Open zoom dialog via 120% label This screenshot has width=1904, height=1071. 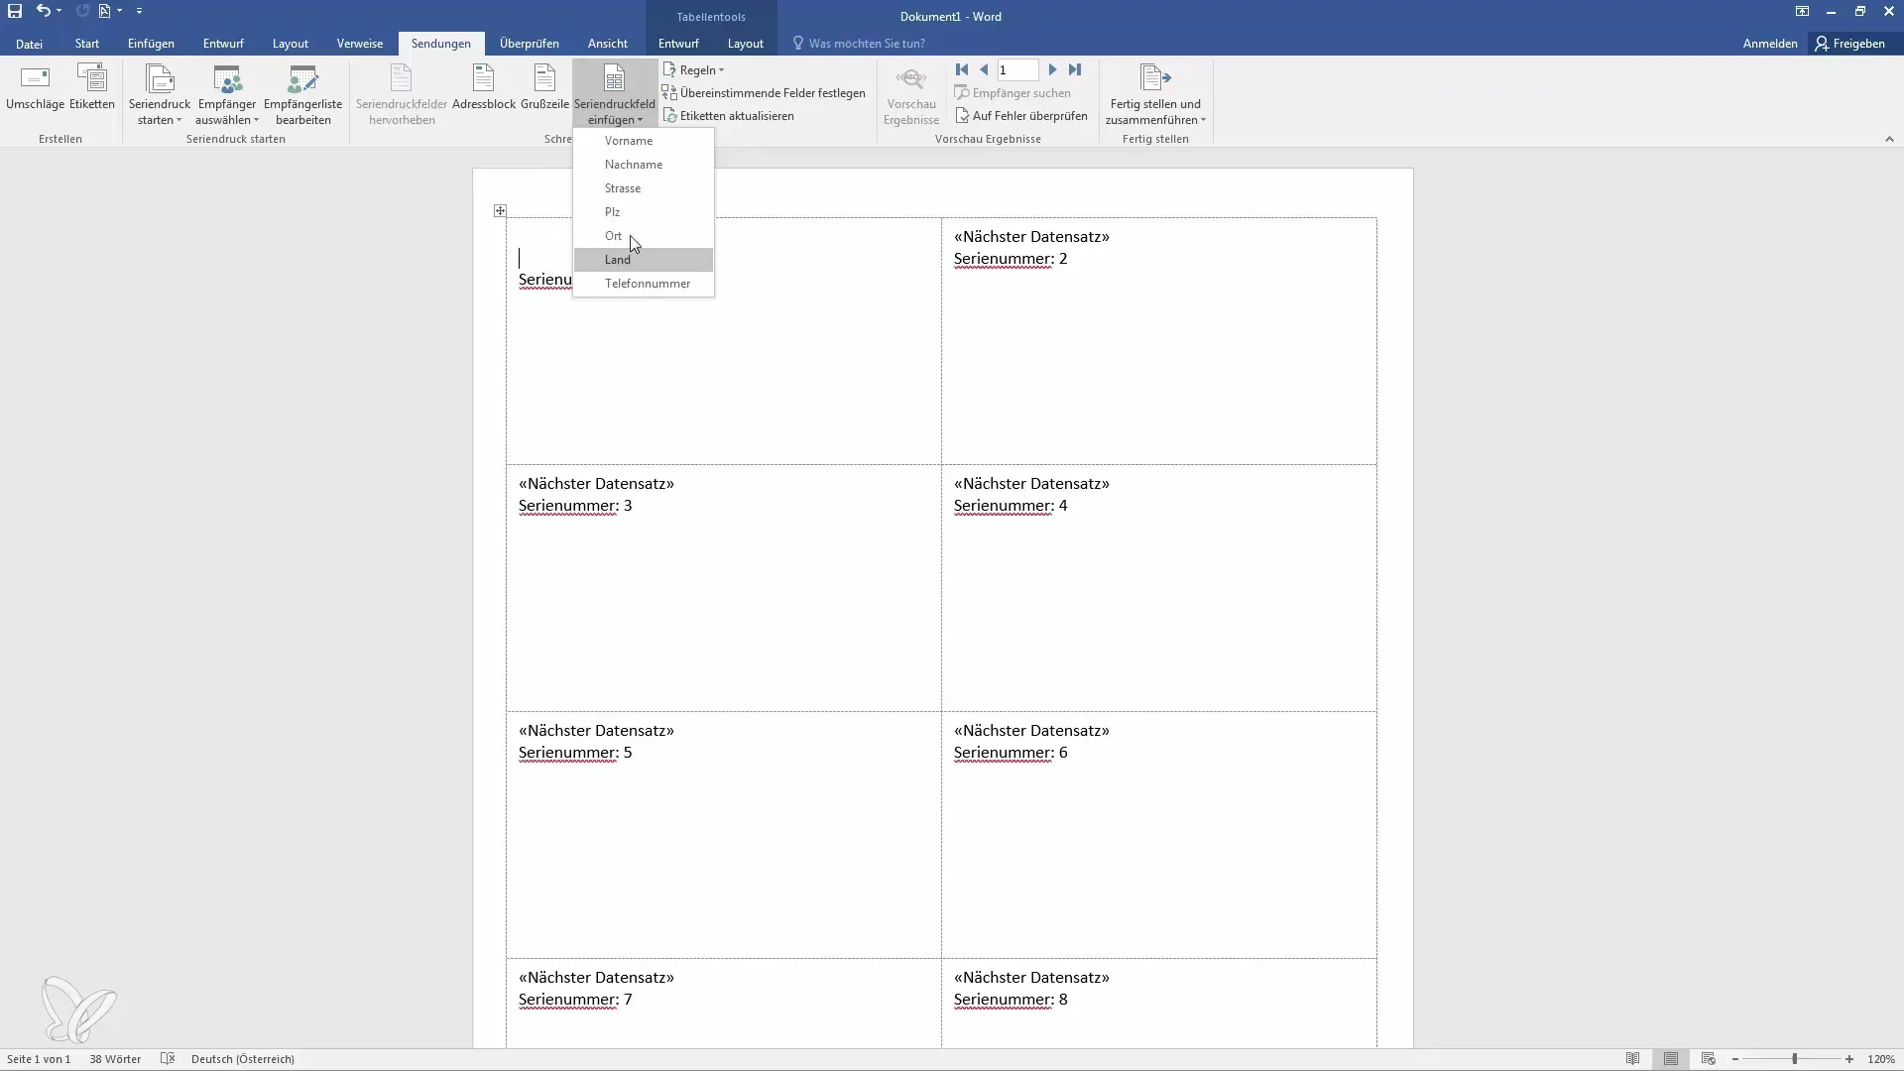coord(1881,1059)
